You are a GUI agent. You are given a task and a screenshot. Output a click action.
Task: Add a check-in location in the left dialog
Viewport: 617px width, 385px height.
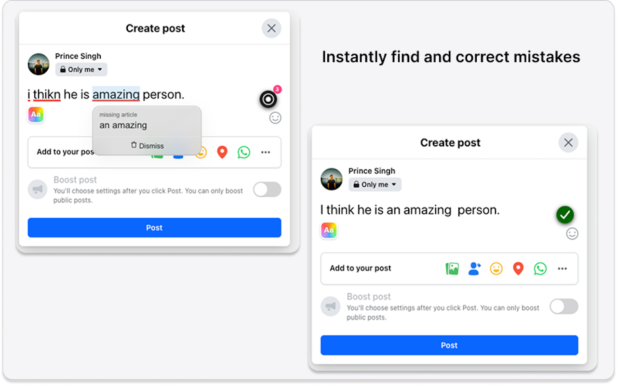[x=222, y=153]
